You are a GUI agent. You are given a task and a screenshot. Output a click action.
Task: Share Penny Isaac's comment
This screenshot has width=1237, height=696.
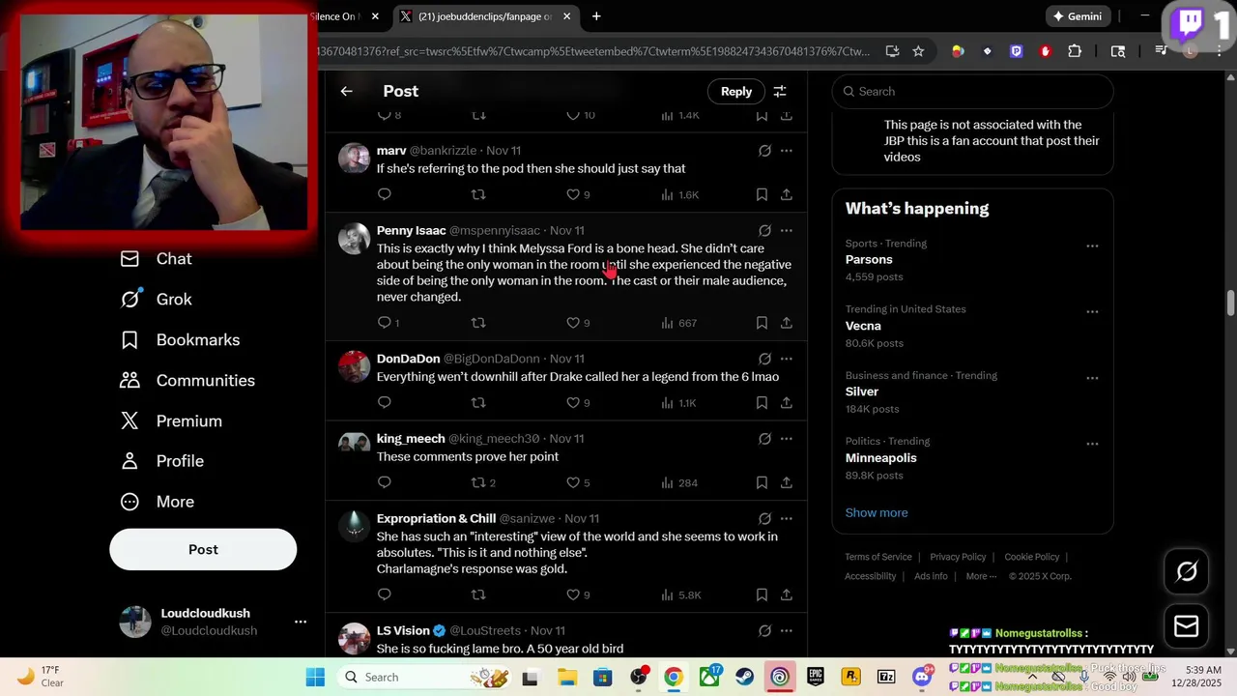787,323
